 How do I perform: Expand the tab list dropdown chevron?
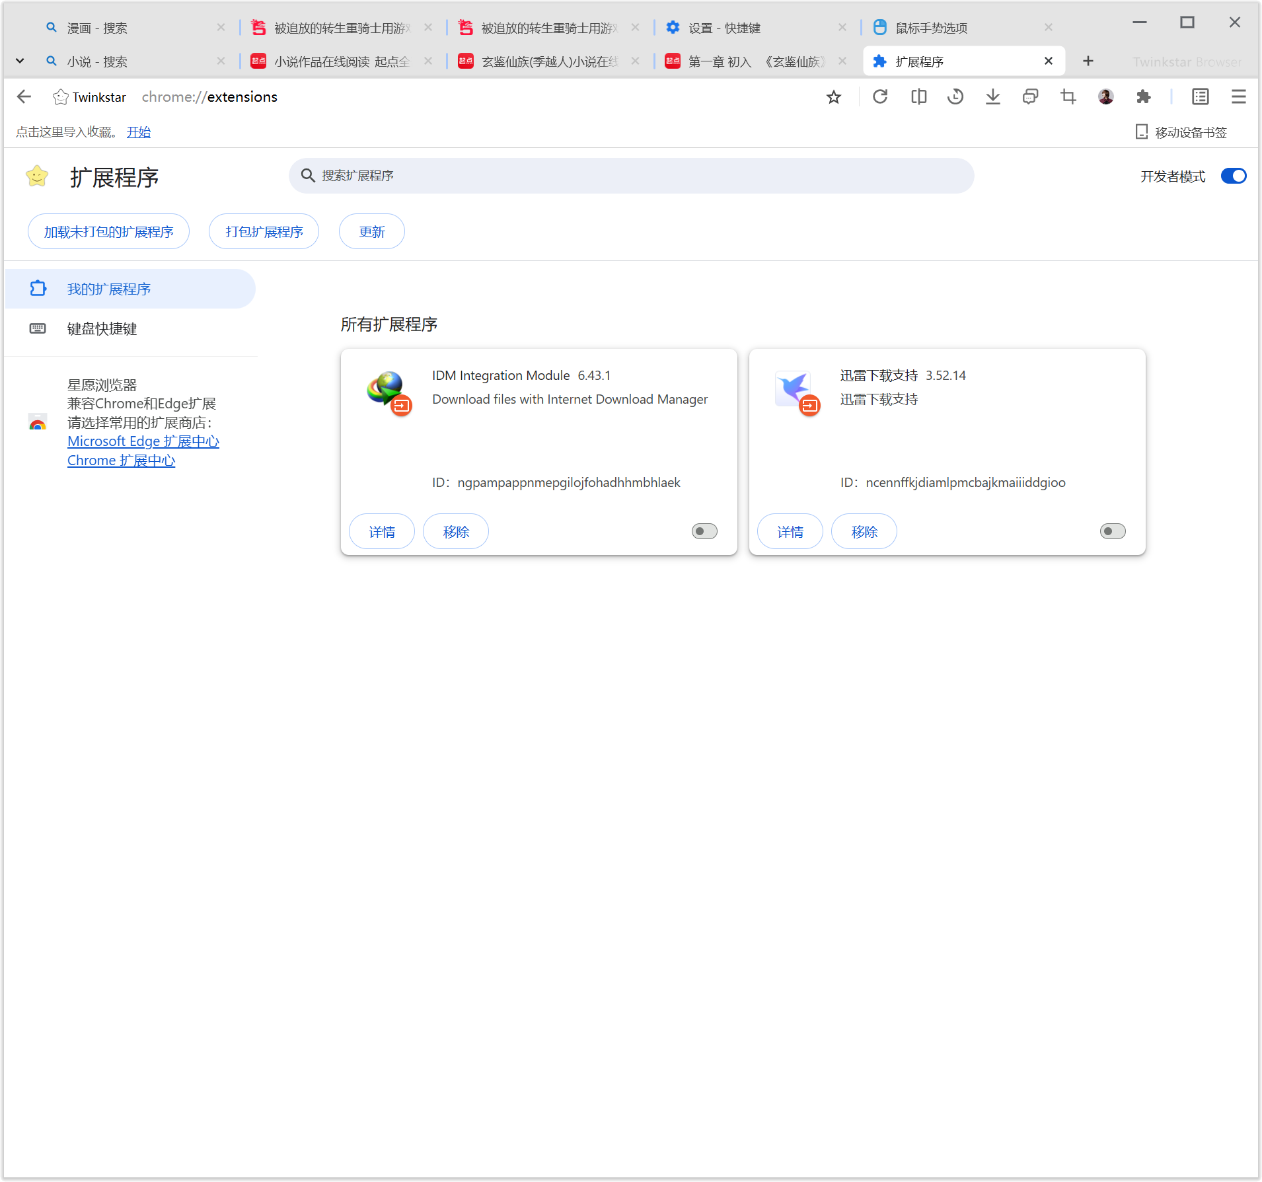(x=20, y=61)
